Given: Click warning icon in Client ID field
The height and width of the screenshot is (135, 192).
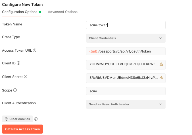Looking at the screenshot, I should pyautogui.click(x=161, y=64).
